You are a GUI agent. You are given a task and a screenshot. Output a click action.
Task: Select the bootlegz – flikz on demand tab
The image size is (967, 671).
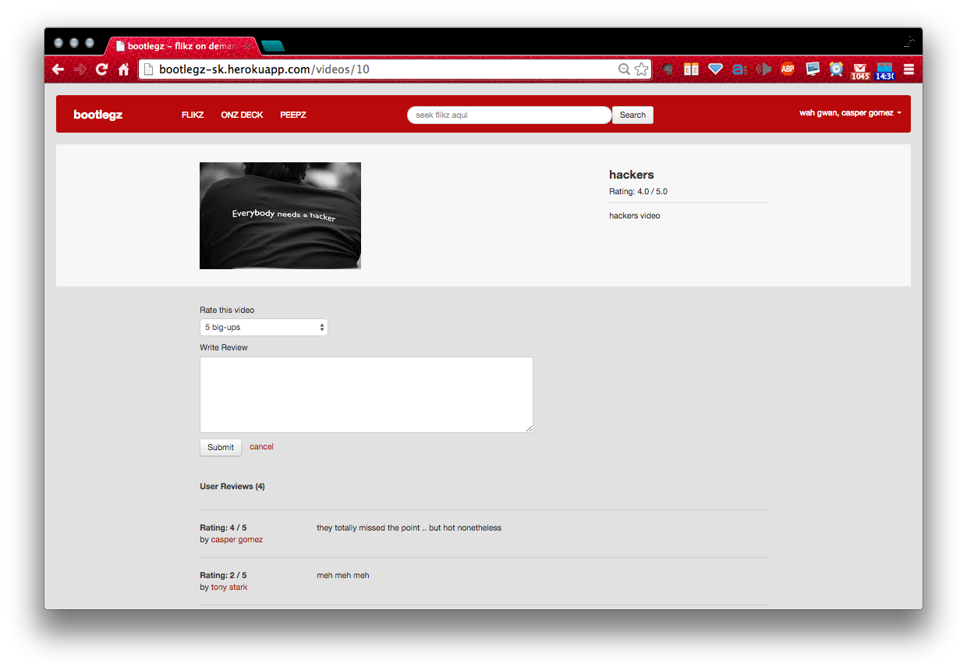pyautogui.click(x=182, y=46)
